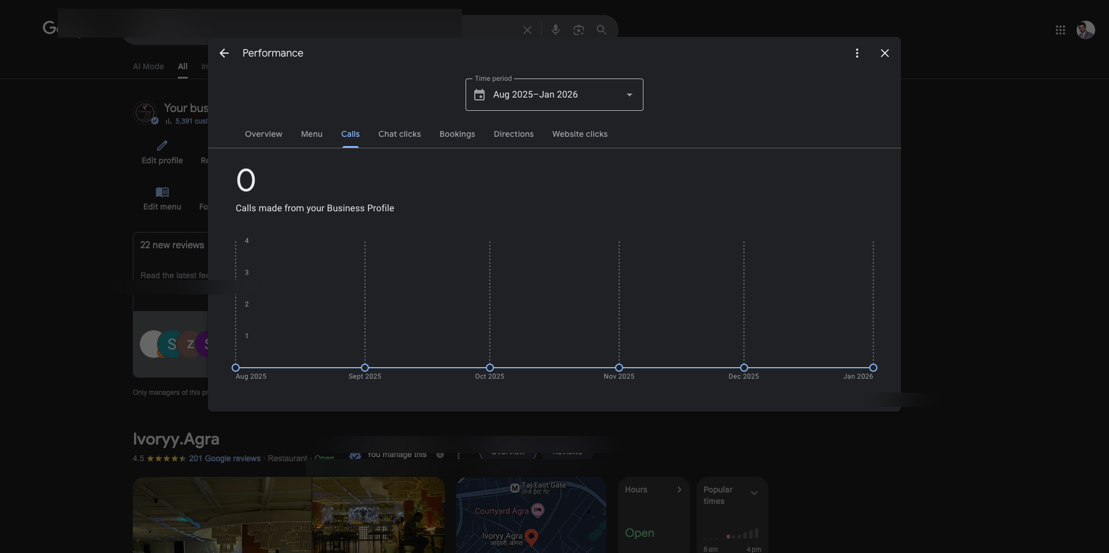Image resolution: width=1109 pixels, height=553 pixels.
Task: Select the Nov 2025 data point
Action: pos(619,368)
